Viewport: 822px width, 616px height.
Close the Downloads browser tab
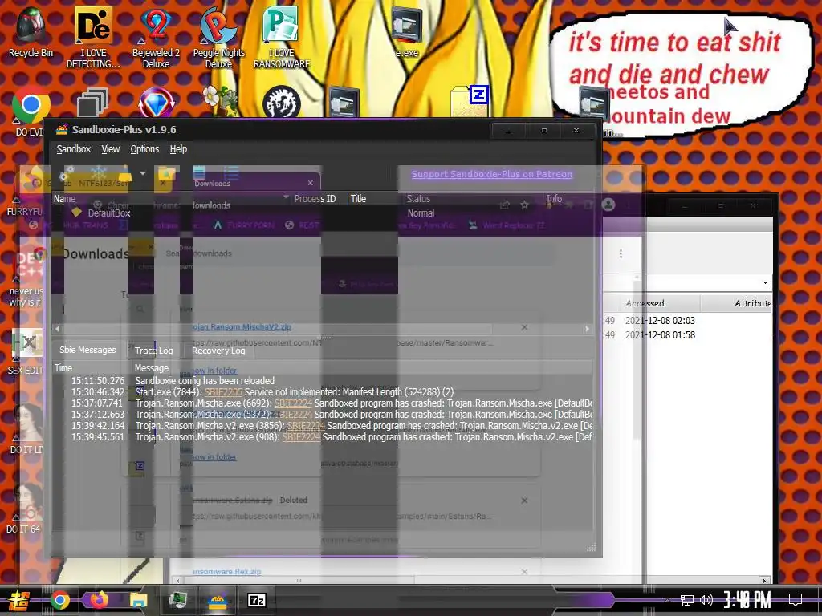pos(311,183)
